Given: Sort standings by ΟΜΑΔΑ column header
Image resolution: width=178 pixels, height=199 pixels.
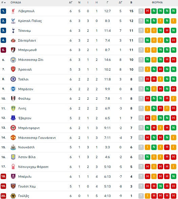Looking at the screenshot, I should [16, 2].
